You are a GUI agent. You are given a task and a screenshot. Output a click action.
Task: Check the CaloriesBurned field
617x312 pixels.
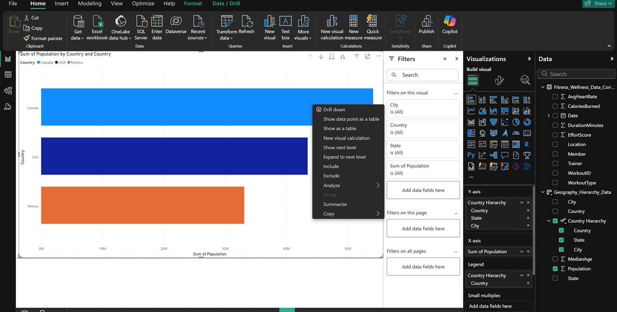(x=555, y=106)
